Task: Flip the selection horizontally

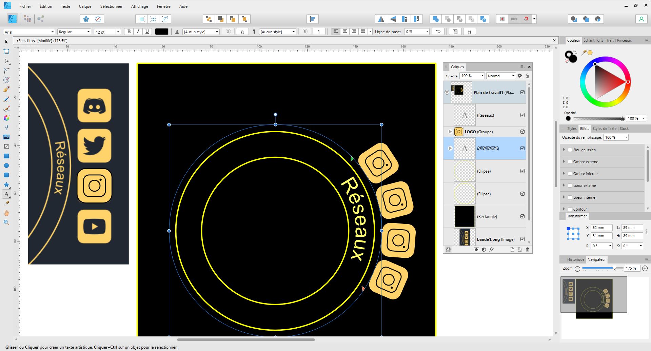Action: click(381, 19)
